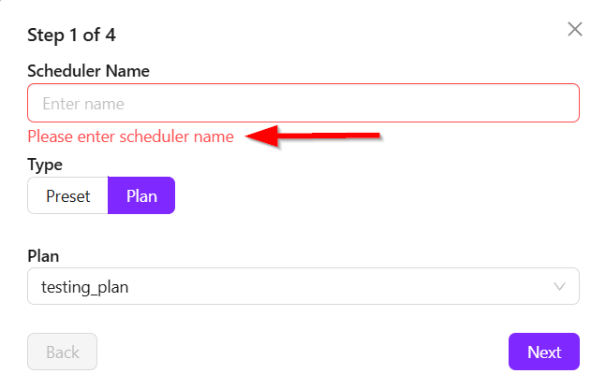Click the 'Plan' label above the dropdown

click(x=44, y=255)
